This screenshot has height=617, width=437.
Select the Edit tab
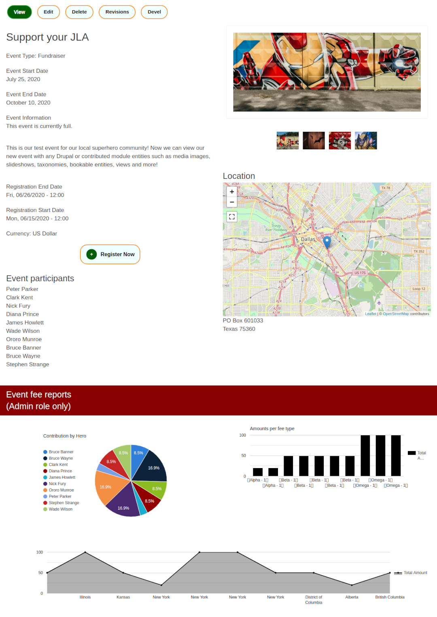pyautogui.click(x=49, y=12)
